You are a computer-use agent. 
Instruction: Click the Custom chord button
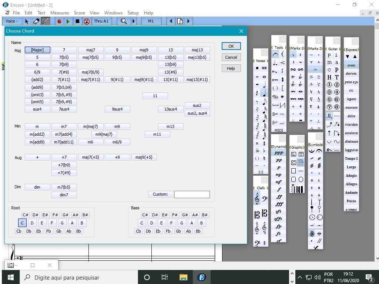pos(161,194)
